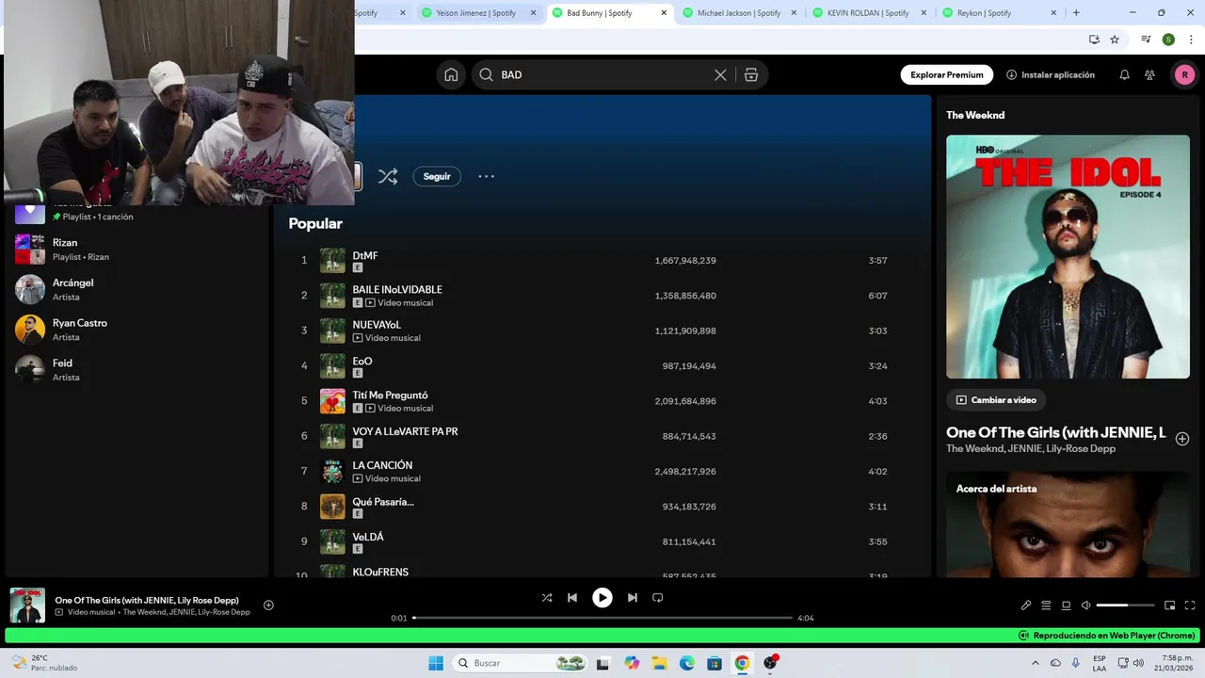Click The Weeknd panel header
Screen dimensions: 1205x678
[975, 115]
